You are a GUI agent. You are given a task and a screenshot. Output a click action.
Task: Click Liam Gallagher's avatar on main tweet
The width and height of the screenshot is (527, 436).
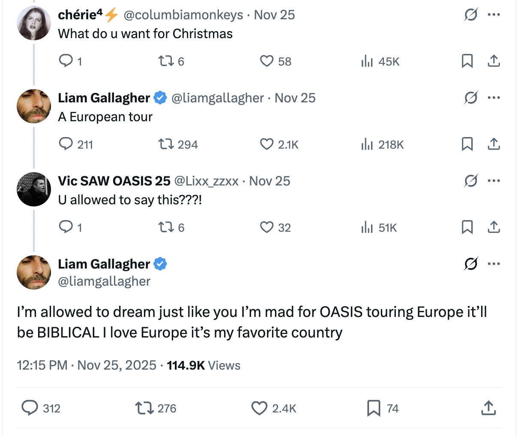[34, 272]
